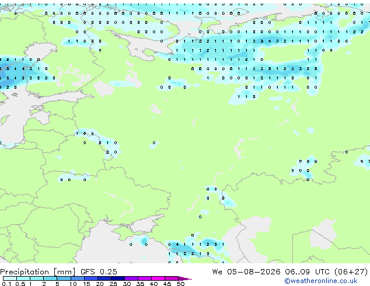Screen dimensions: 370x286
Task: Click the '0.5' legend scale label
Action: (20, 284)
